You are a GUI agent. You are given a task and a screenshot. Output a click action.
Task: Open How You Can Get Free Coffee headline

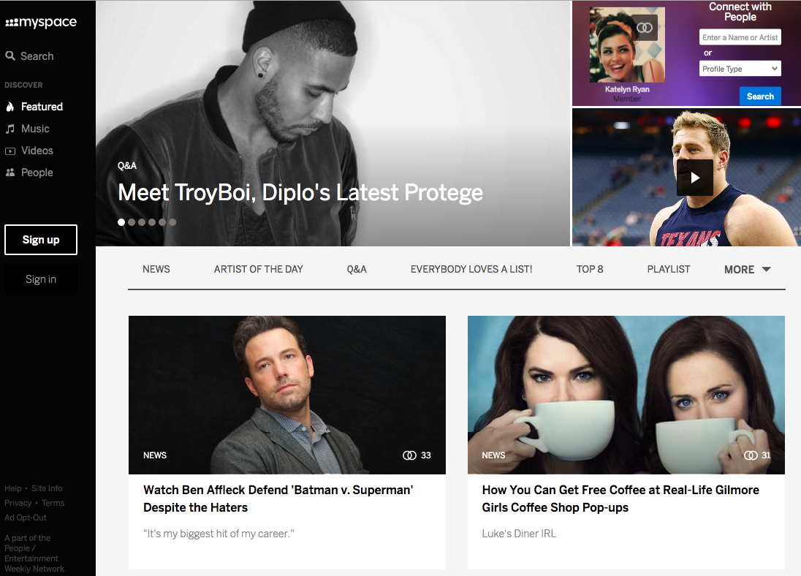click(x=620, y=499)
